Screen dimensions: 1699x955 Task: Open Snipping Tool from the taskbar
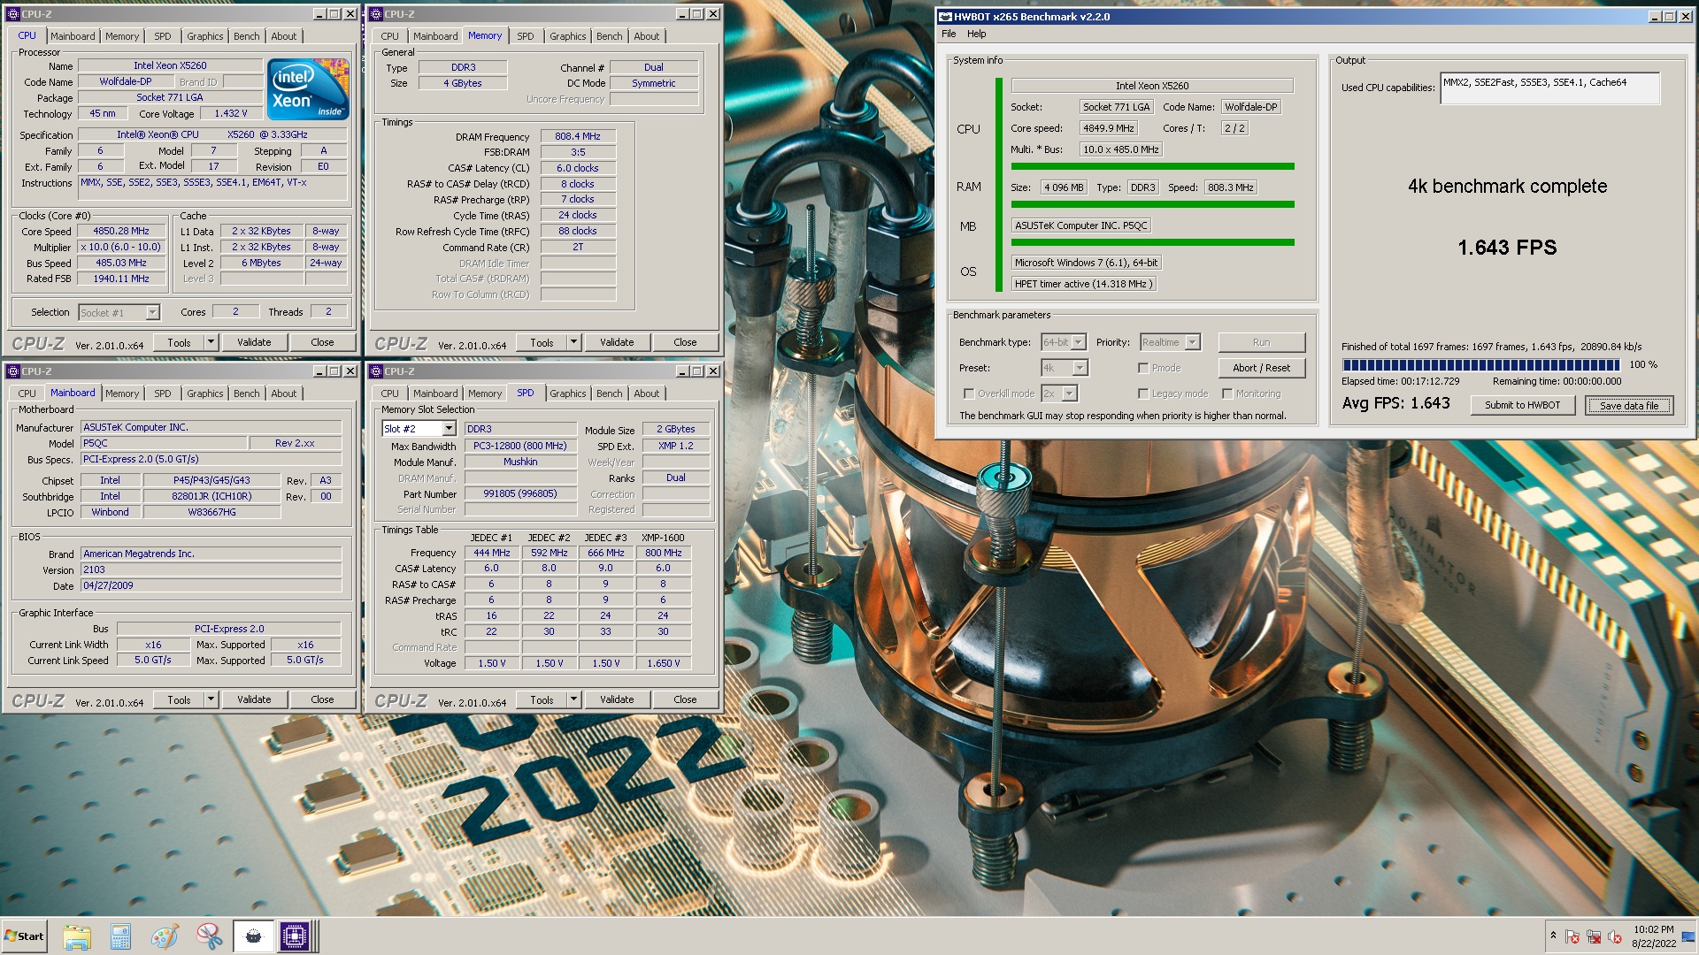[x=209, y=936]
